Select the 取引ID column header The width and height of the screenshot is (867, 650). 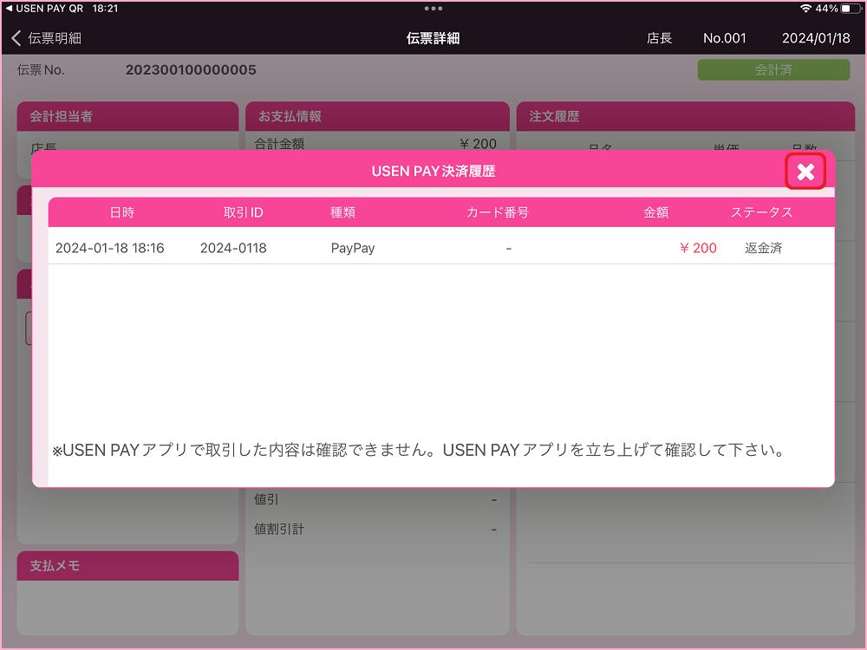pos(243,212)
